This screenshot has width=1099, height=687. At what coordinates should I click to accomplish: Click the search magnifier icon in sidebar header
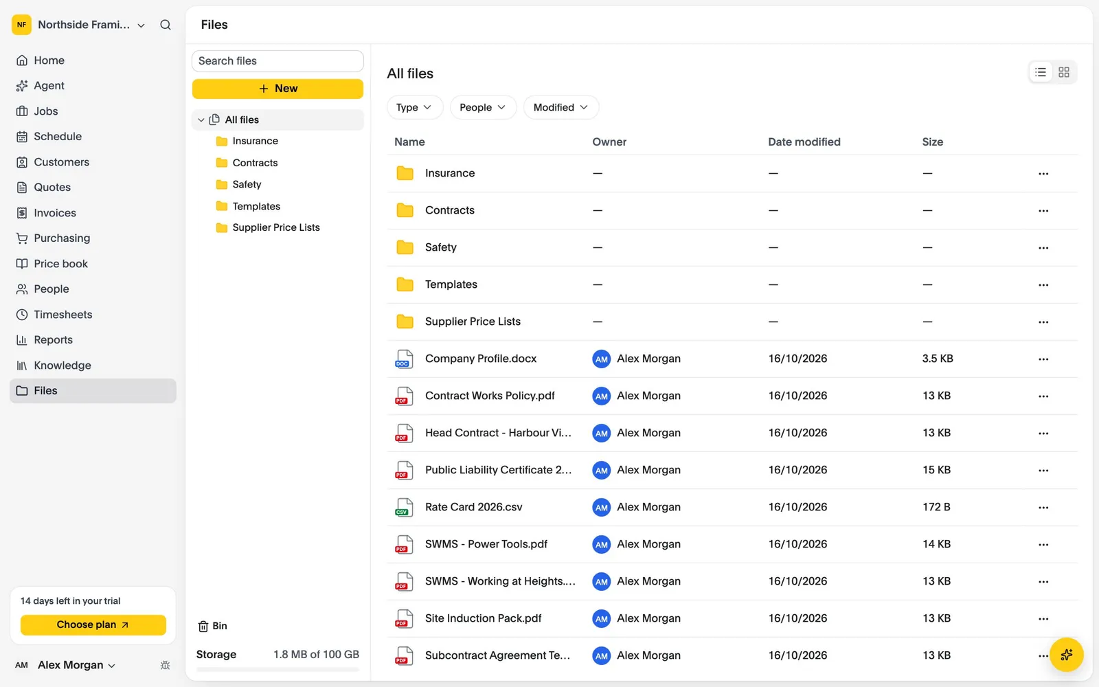(x=166, y=25)
